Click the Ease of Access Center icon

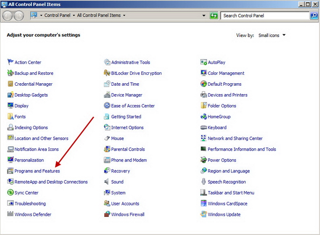coord(107,105)
